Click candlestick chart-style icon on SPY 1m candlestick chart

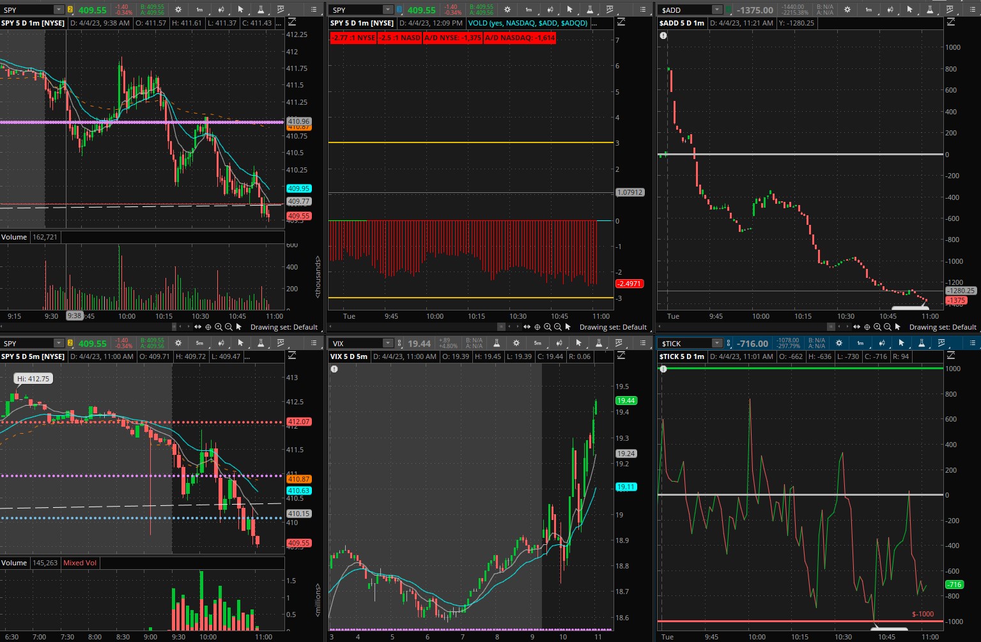(x=220, y=10)
